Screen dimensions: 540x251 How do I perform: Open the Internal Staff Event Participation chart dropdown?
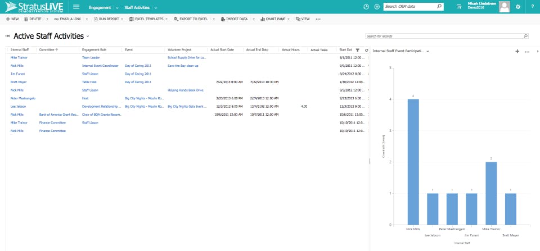[428, 51]
